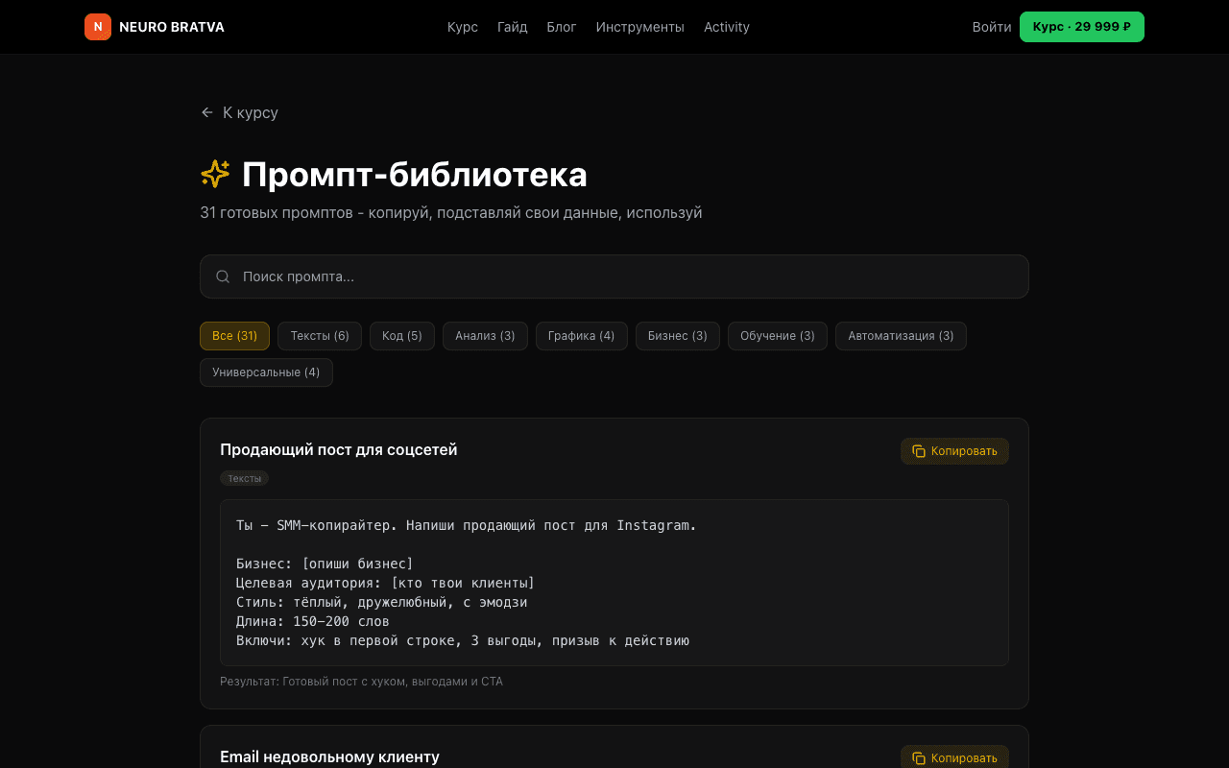1229x768 pixels.
Task: Open the Activity navigation item
Action: [x=727, y=27]
